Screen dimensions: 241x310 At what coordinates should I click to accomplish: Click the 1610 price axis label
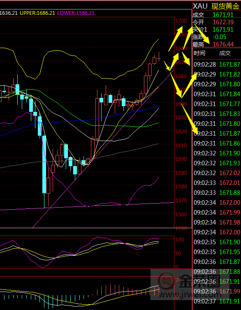[x=181, y=145]
